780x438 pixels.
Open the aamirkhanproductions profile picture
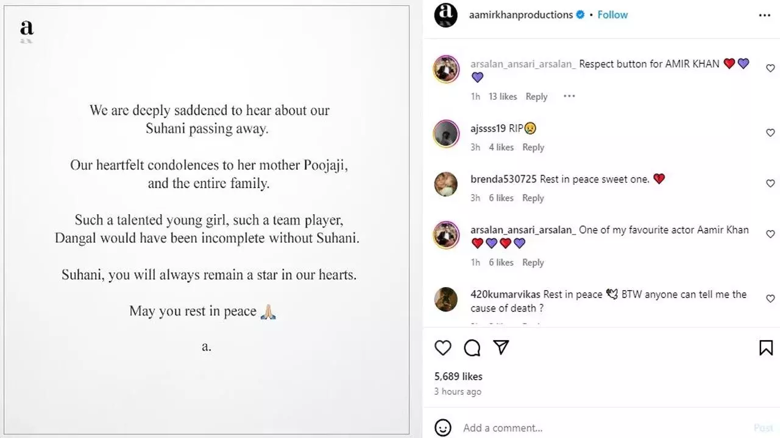click(x=445, y=15)
